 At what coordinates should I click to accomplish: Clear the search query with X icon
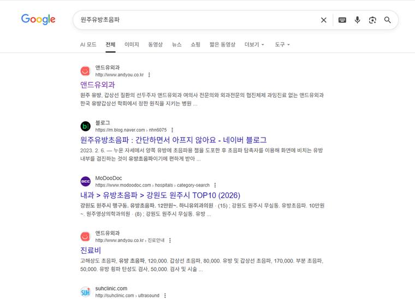pos(323,20)
